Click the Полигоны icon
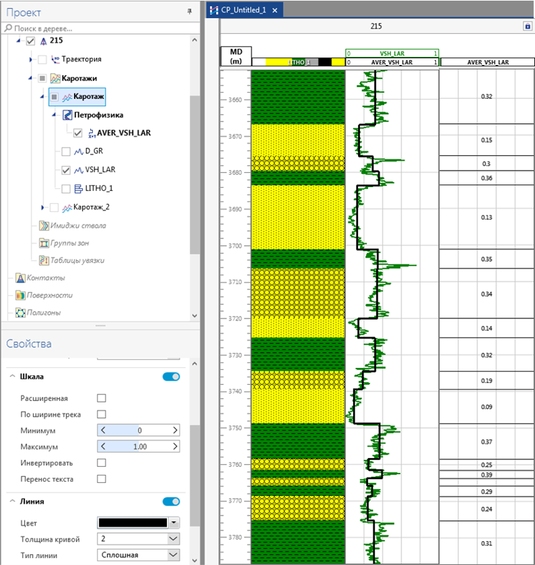 pos(20,312)
